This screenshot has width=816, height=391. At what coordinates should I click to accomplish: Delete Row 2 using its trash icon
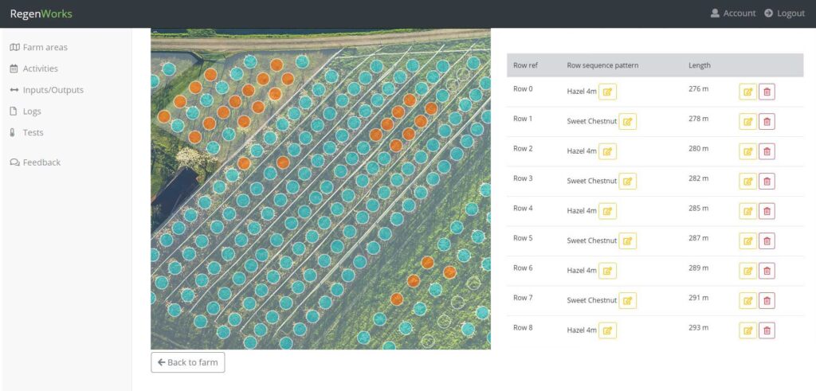click(767, 151)
